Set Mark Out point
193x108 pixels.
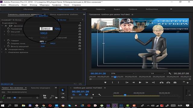click(x=119, y=82)
